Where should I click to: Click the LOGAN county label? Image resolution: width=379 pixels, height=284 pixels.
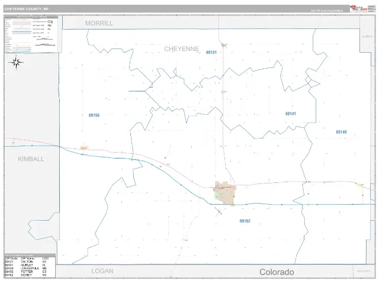point(102,271)
